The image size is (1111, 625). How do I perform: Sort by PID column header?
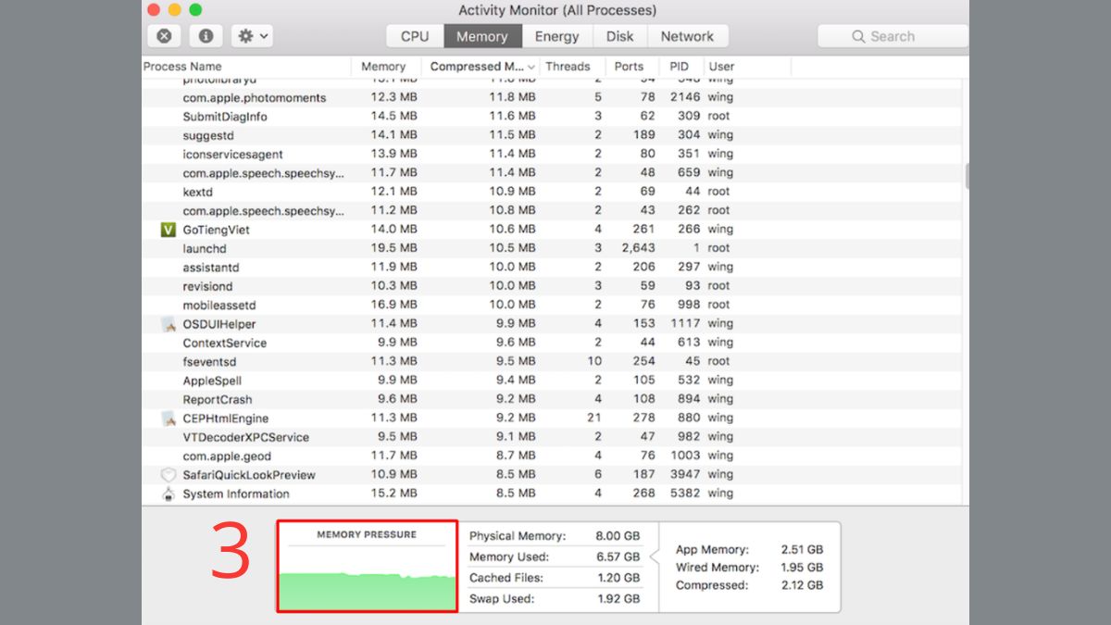tap(680, 67)
